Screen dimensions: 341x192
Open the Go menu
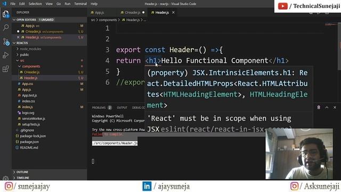pos(59,4)
